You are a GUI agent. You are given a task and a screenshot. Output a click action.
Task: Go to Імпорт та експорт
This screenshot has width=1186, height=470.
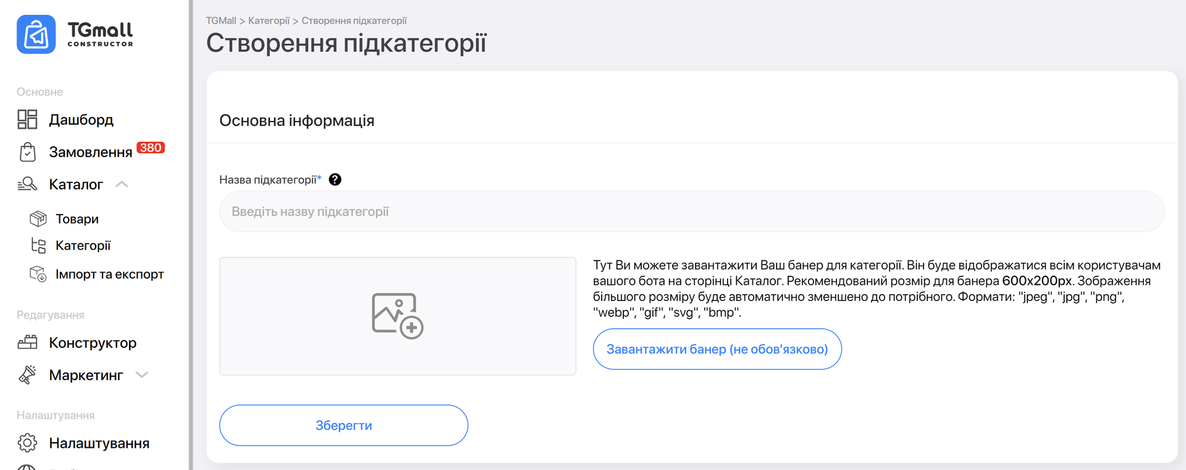click(x=109, y=274)
